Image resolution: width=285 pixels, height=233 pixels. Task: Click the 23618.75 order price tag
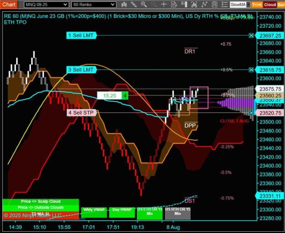click(x=270, y=70)
